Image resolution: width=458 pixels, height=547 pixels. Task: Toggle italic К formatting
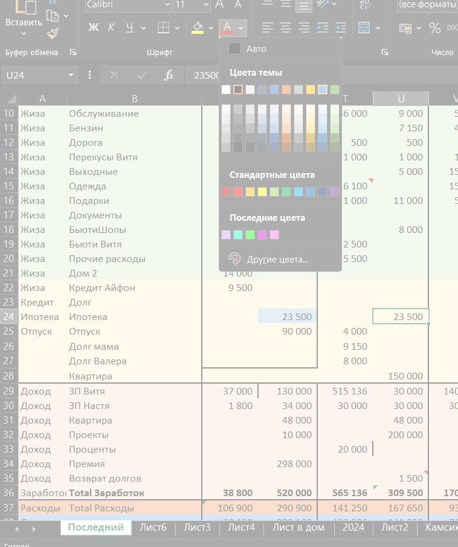(x=111, y=28)
